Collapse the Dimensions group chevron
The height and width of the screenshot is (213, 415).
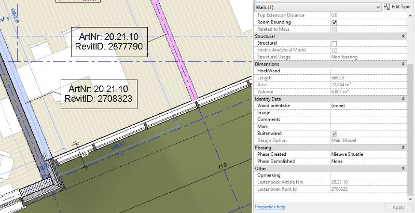403,64
